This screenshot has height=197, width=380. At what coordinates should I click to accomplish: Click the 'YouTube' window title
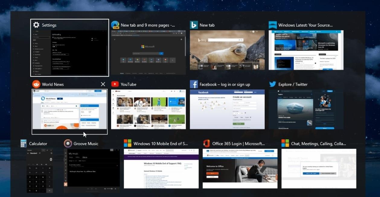(x=129, y=84)
